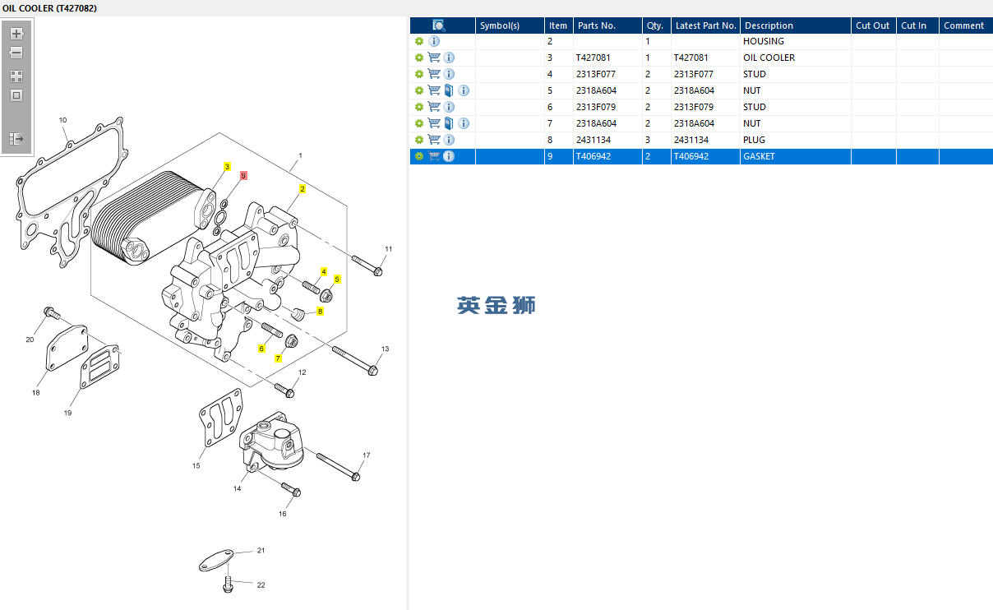Click the search magnifier icon in table header

pos(439,25)
